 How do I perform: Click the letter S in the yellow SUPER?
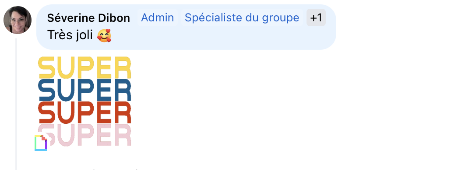pos(46,68)
